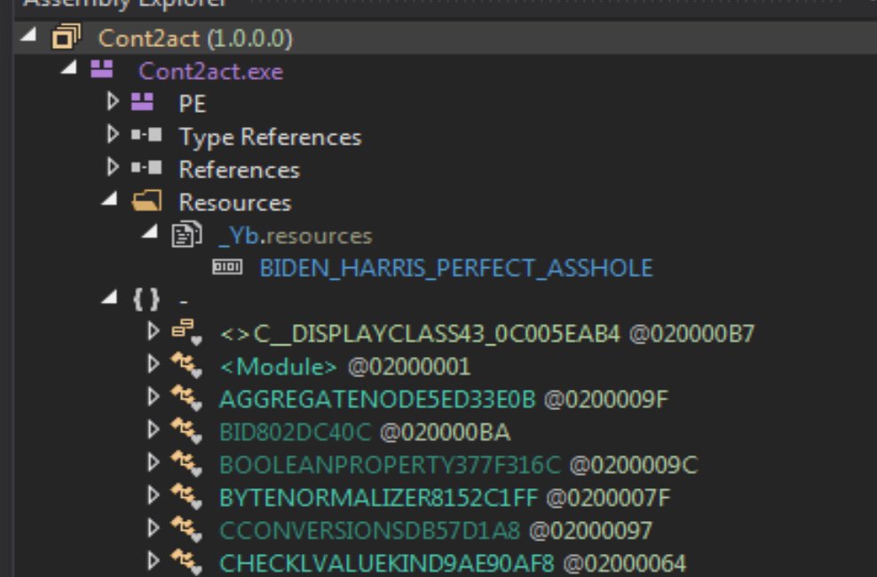Click the PE node icon
The width and height of the screenshot is (877, 577).
(x=142, y=102)
